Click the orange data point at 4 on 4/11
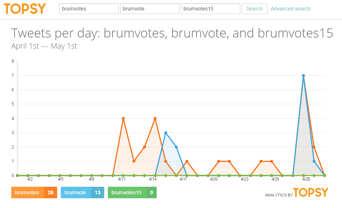 click(123, 118)
